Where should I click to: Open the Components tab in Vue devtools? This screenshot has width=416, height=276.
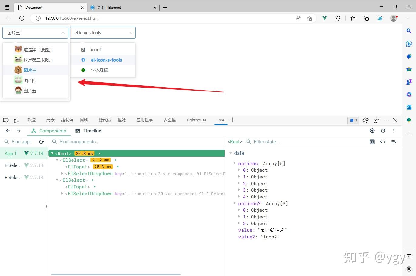pyautogui.click(x=49, y=131)
